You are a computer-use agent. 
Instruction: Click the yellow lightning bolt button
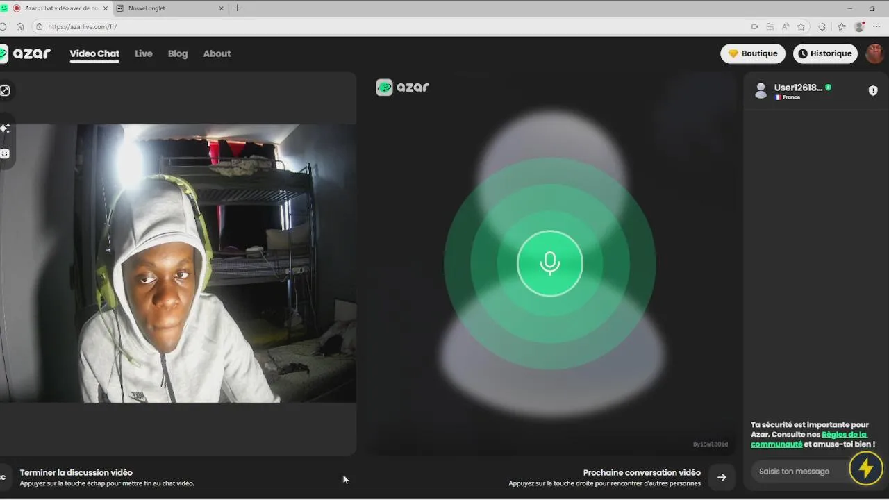(865, 468)
